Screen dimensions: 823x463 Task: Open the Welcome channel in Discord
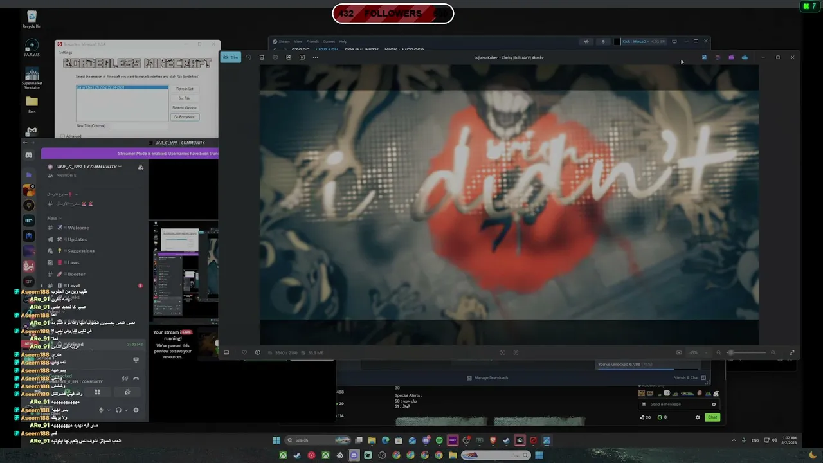78,228
